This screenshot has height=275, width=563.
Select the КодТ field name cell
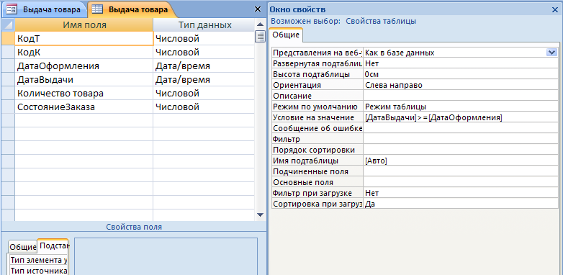tap(84, 38)
